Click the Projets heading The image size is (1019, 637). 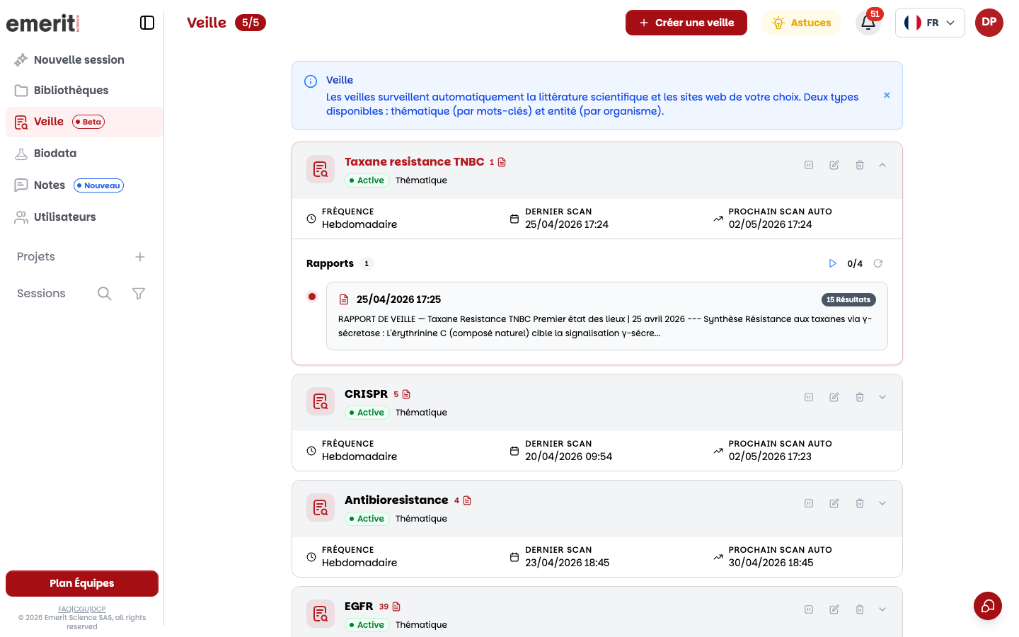tap(36, 257)
